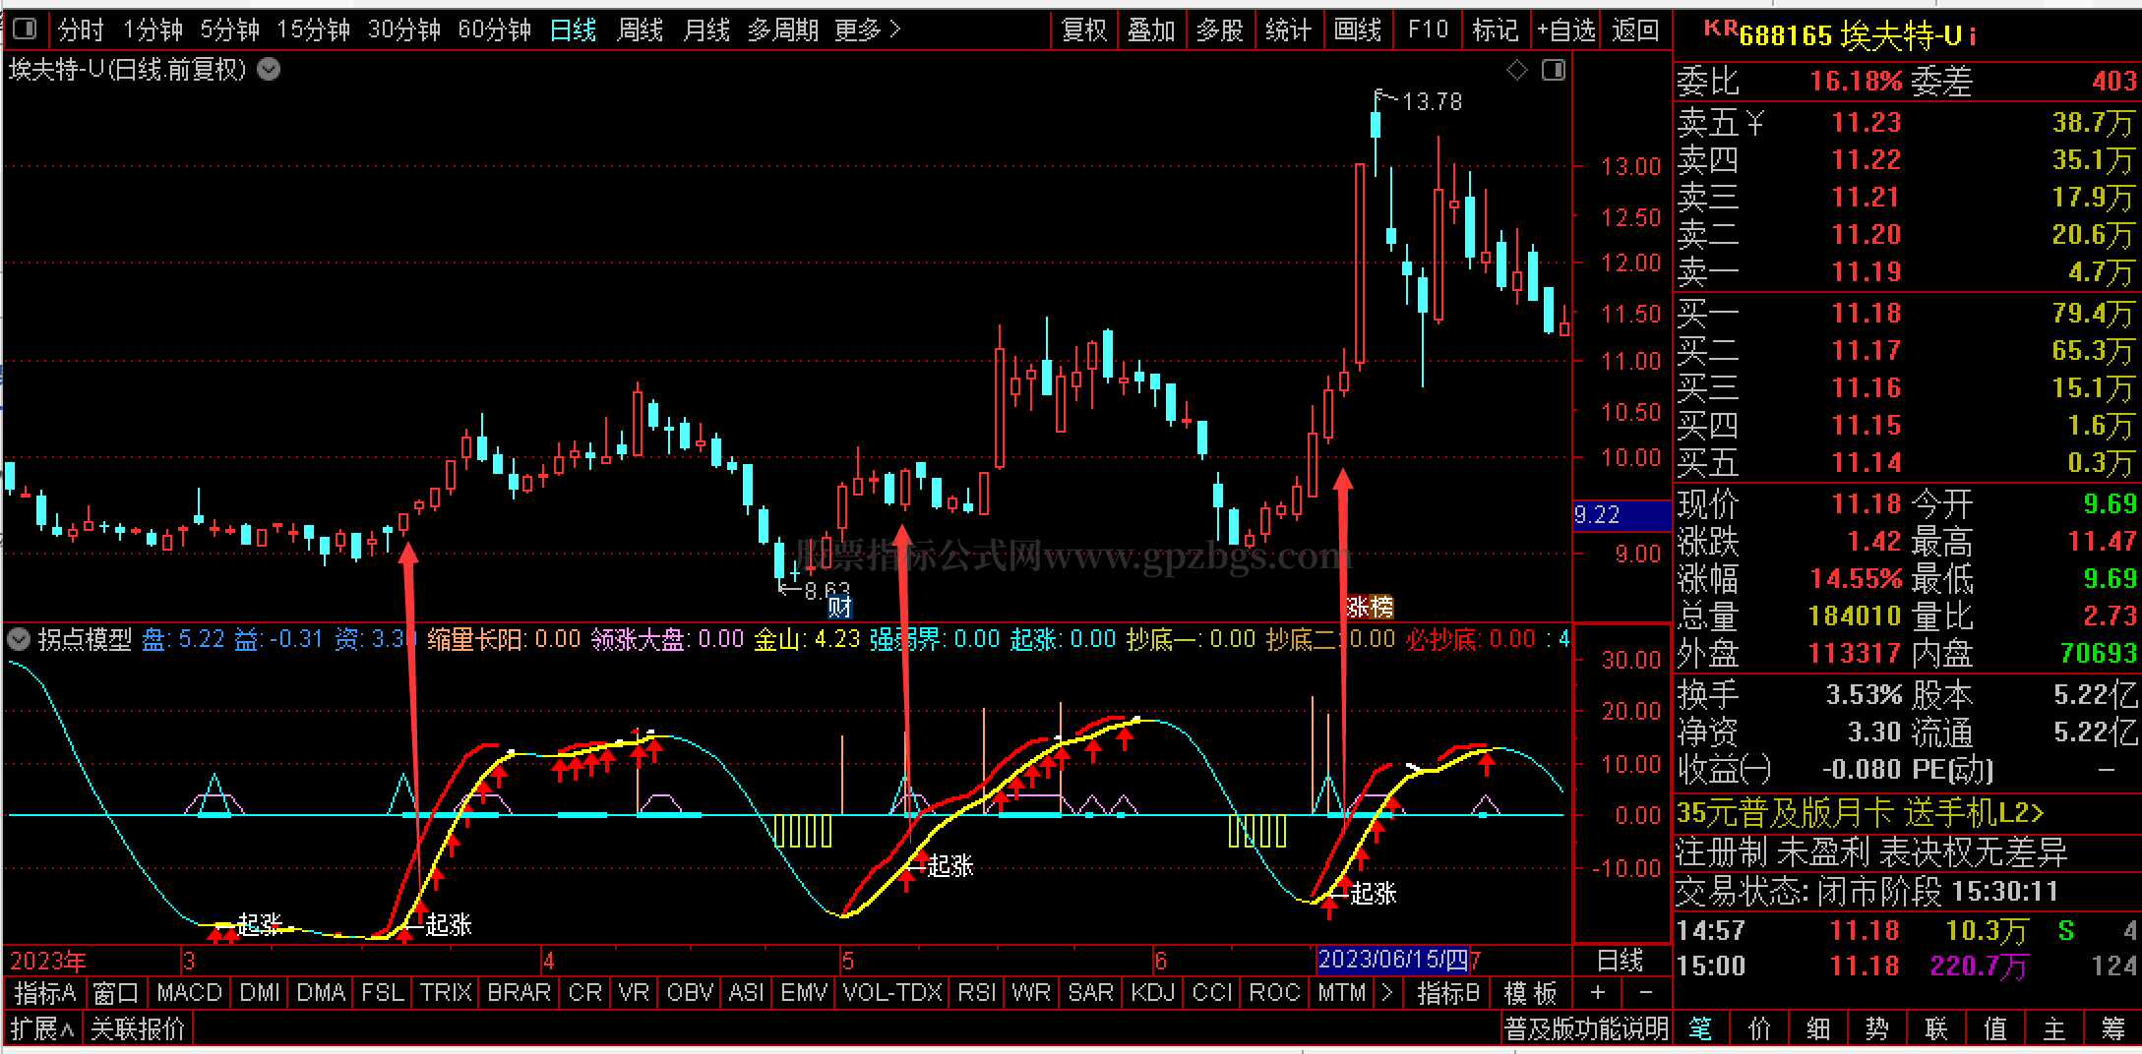Select the MACD indicator
The width and height of the screenshot is (2142, 1054).
coord(190,993)
